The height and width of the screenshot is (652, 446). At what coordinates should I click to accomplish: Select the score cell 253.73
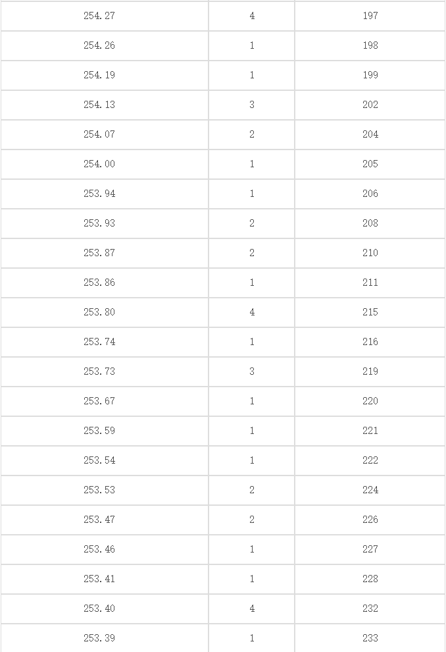click(x=104, y=371)
